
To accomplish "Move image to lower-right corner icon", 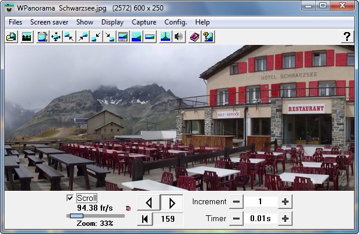I will click(x=110, y=36).
